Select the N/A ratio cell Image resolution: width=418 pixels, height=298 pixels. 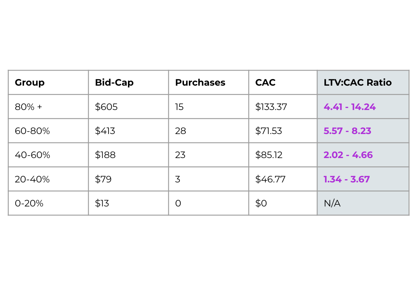(x=363, y=203)
